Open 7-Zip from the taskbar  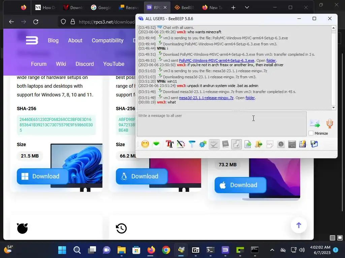coord(196,250)
